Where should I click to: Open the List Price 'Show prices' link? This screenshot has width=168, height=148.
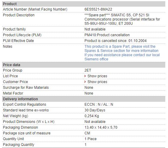[x=97, y=76]
